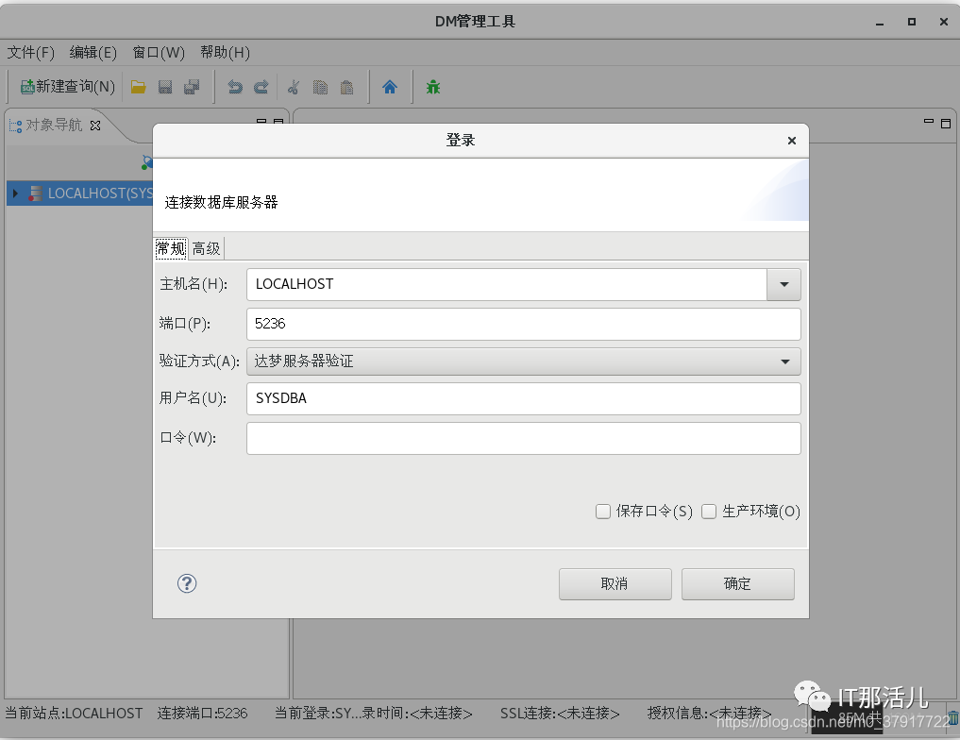Go to the Home page icon
Viewport: 960px width, 740px height.
coord(390,87)
